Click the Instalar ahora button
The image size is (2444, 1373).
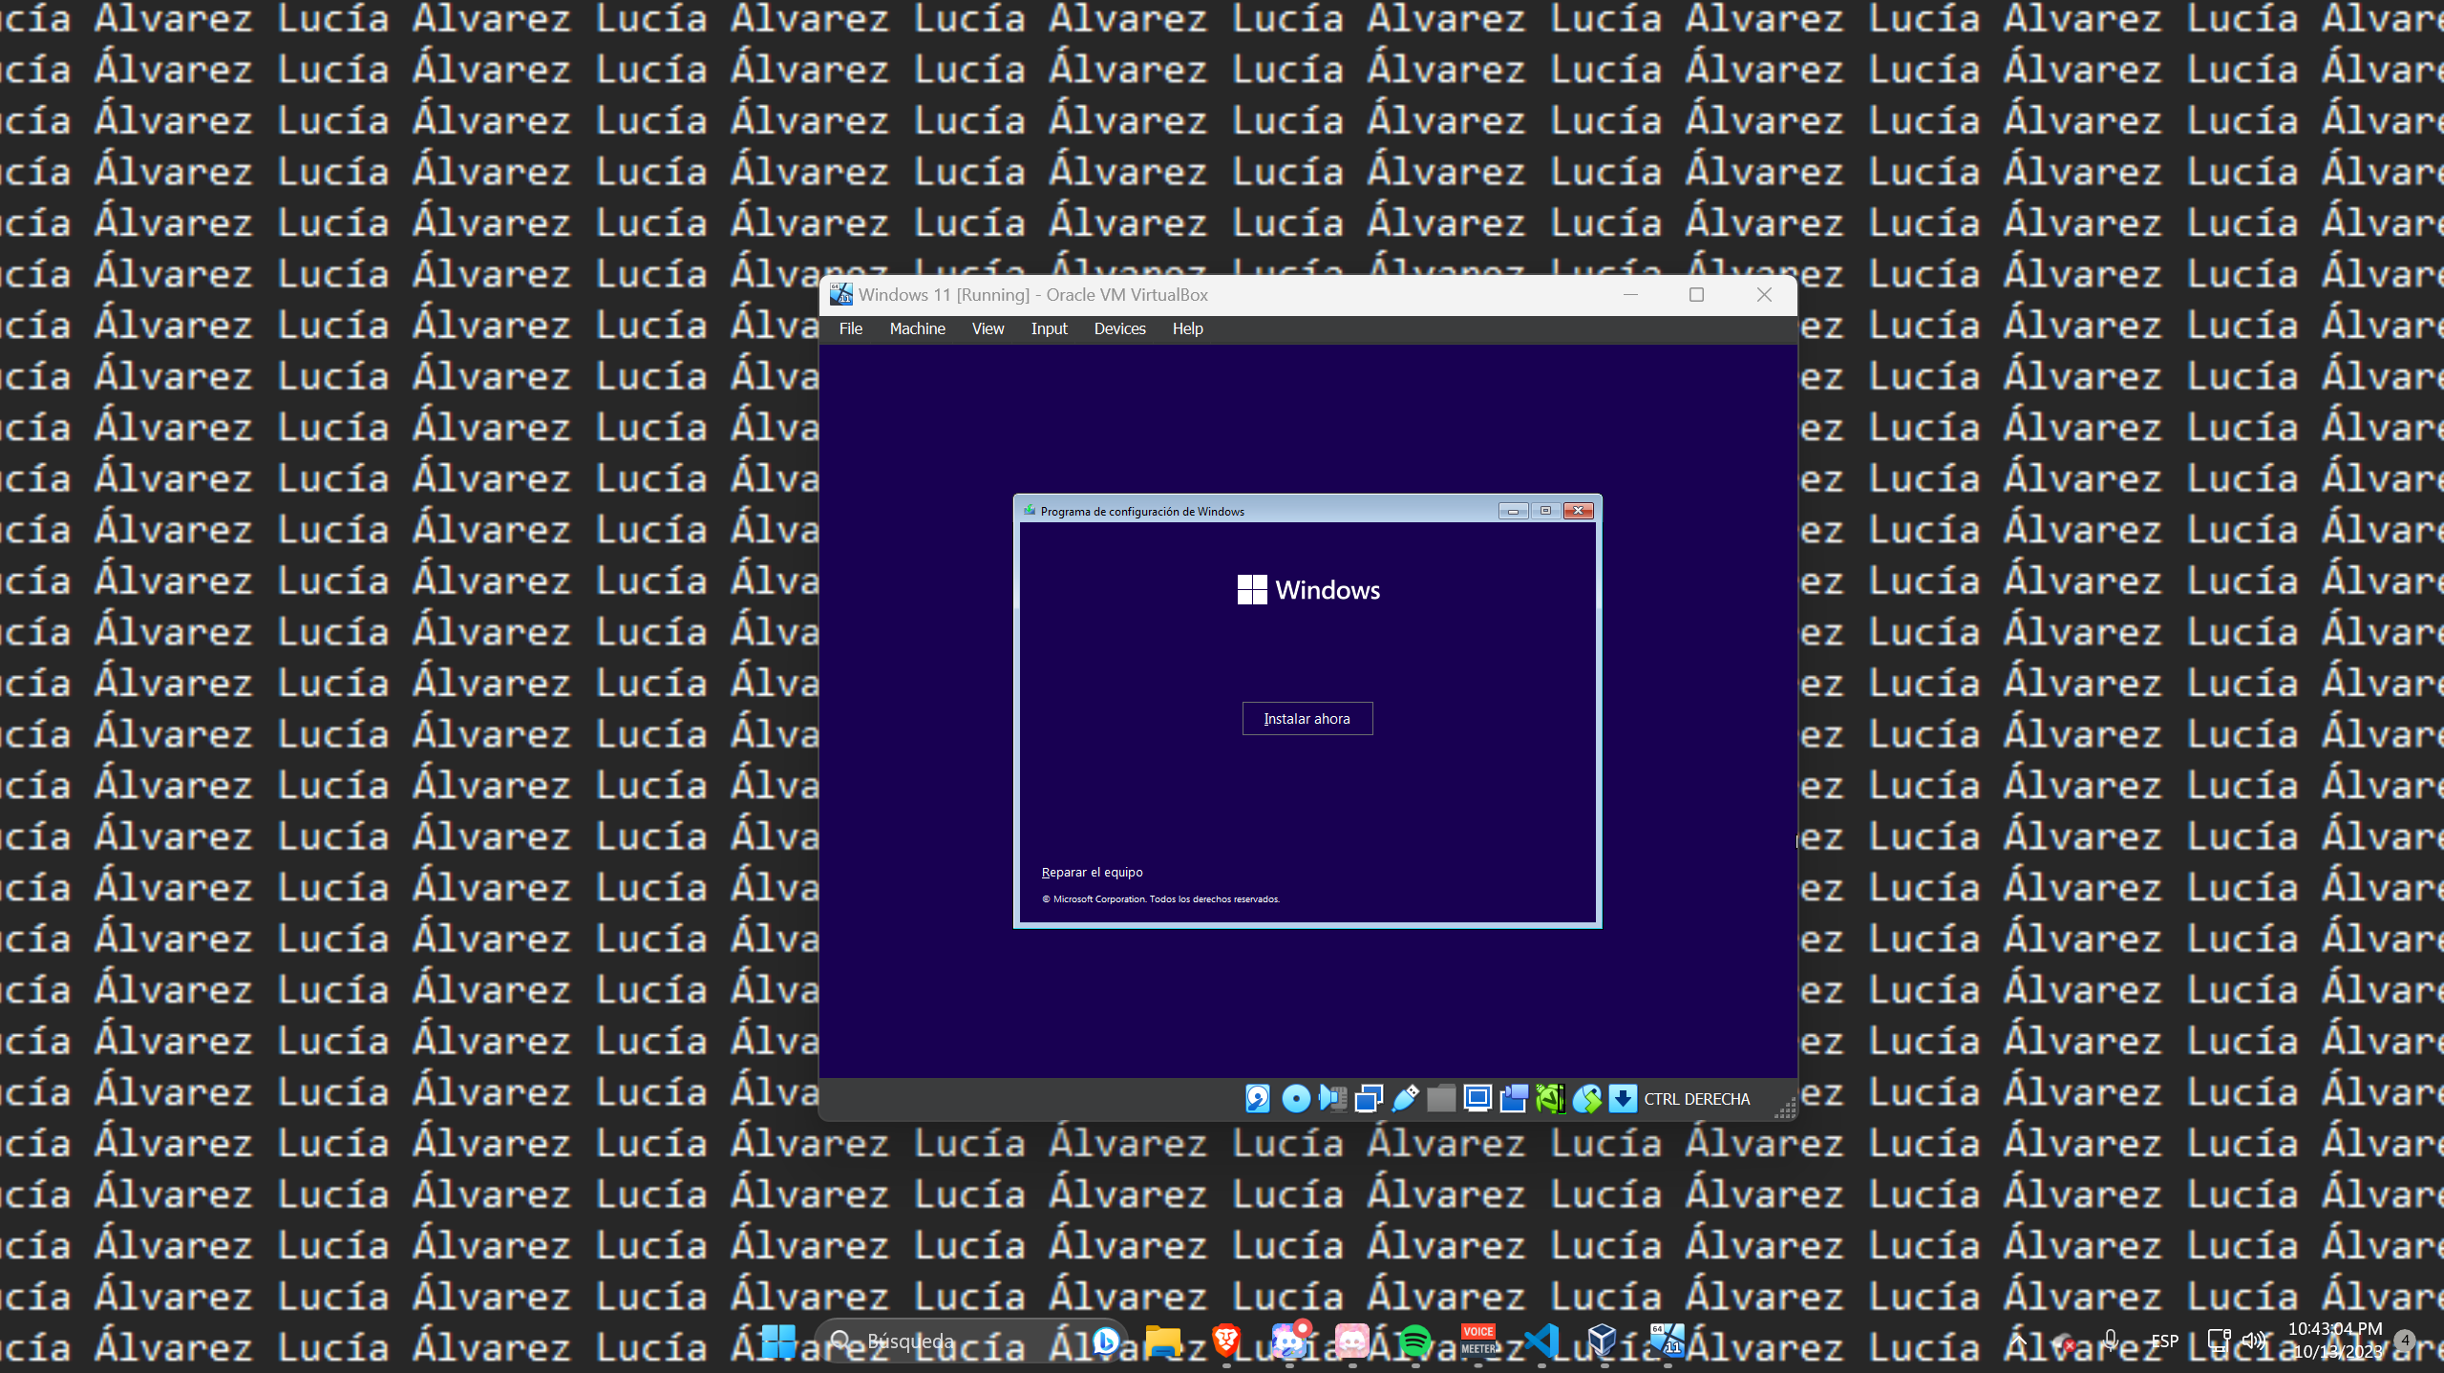[x=1307, y=719]
